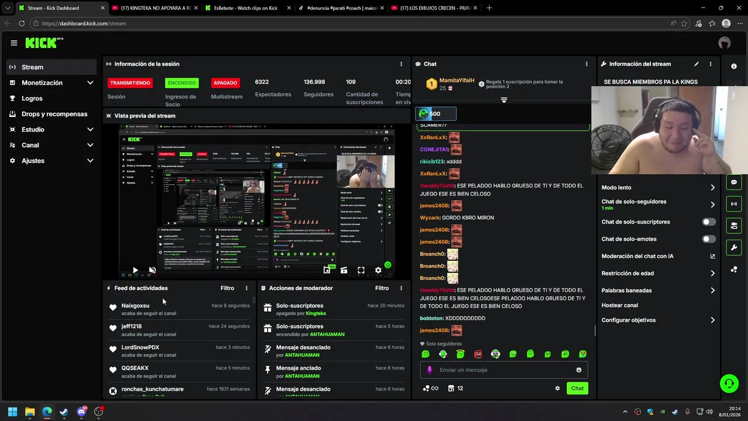Viewport: 748px width, 421px height.
Task: Open the three-dot menu of Información del stream
Action: pyautogui.click(x=711, y=64)
